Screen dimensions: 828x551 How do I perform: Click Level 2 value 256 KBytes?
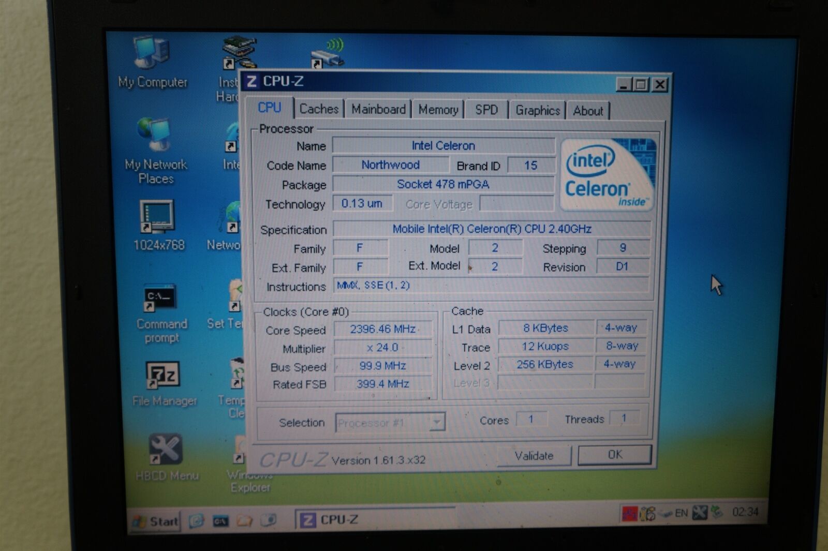click(545, 364)
